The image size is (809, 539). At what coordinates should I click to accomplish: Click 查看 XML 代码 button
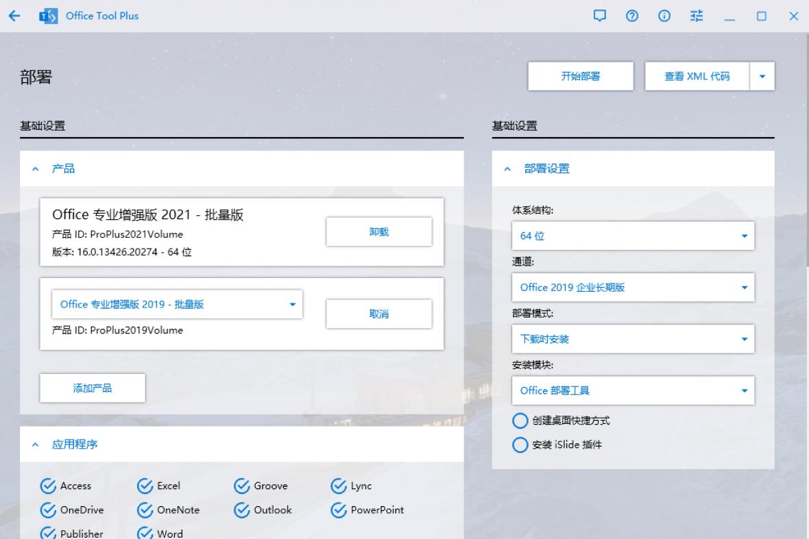[697, 76]
